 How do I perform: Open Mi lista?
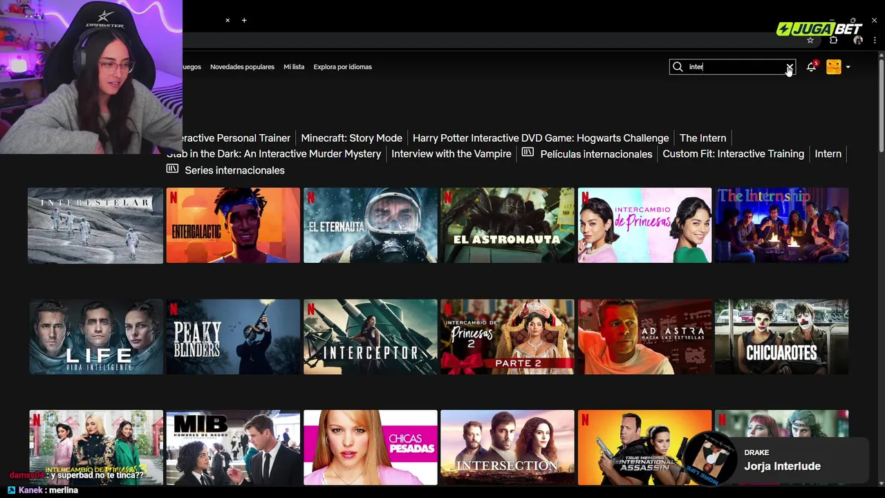click(x=294, y=67)
